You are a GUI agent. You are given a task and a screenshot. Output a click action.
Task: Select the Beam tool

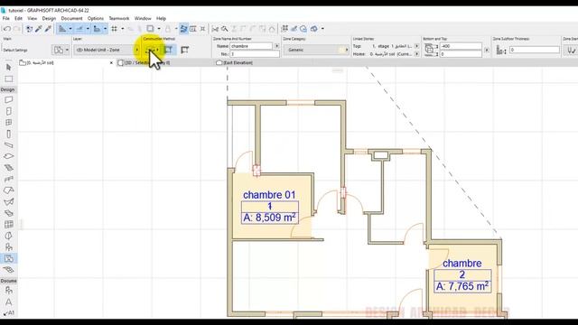click(x=8, y=145)
